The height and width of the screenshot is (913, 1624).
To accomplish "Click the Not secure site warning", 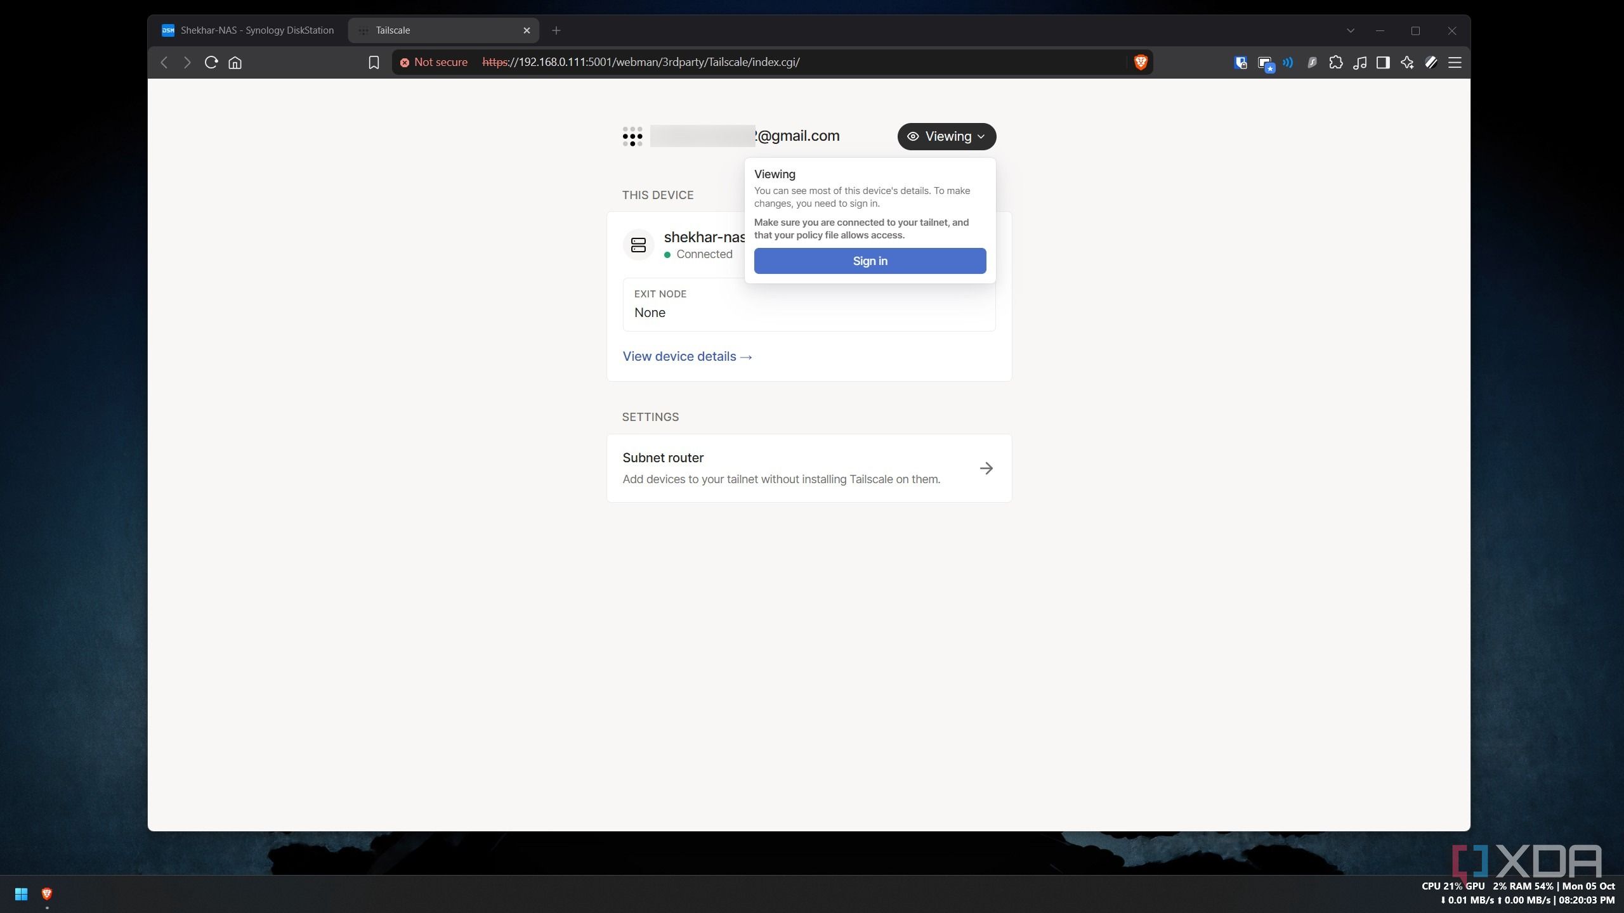I will tap(434, 62).
